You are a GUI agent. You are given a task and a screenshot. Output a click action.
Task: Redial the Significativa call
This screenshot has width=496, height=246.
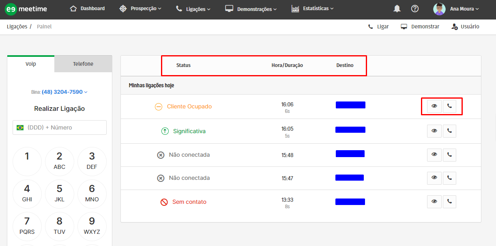tap(449, 131)
